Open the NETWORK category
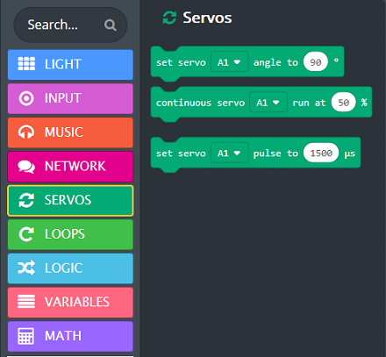The width and height of the screenshot is (386, 357). click(70, 167)
